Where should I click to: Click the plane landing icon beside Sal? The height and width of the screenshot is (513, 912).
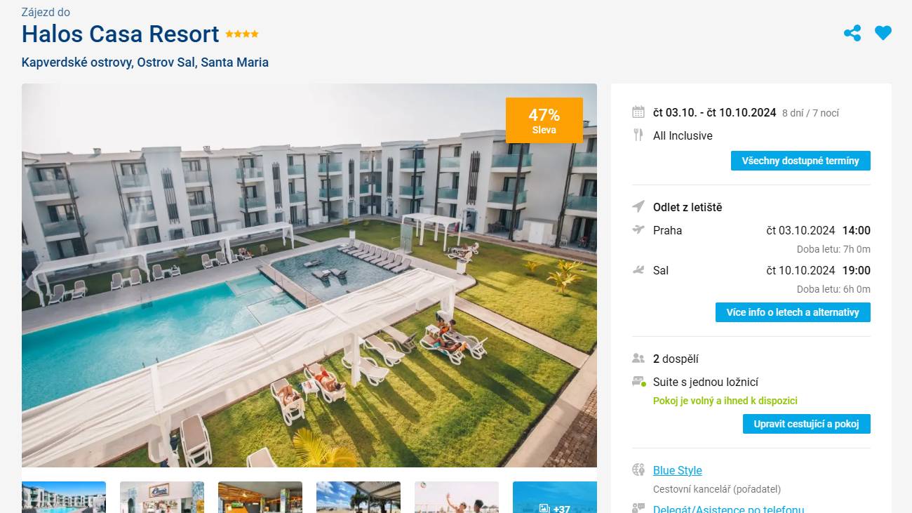(638, 269)
